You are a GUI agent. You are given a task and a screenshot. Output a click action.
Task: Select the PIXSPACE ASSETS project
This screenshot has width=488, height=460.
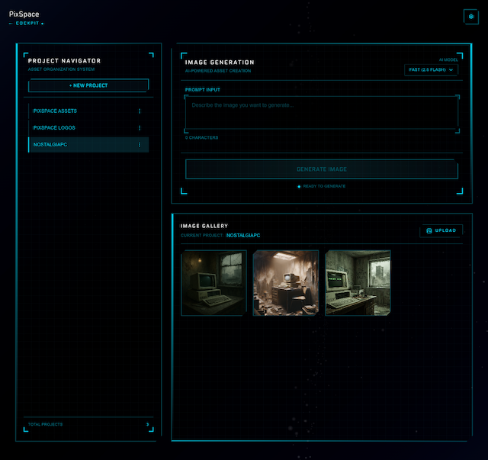coord(88,111)
